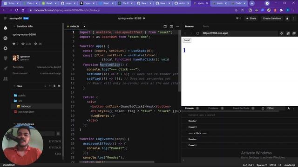The height and width of the screenshot is (167, 298).
Task: Click the editor vertical scrollbar
Action: [x=179, y=61]
